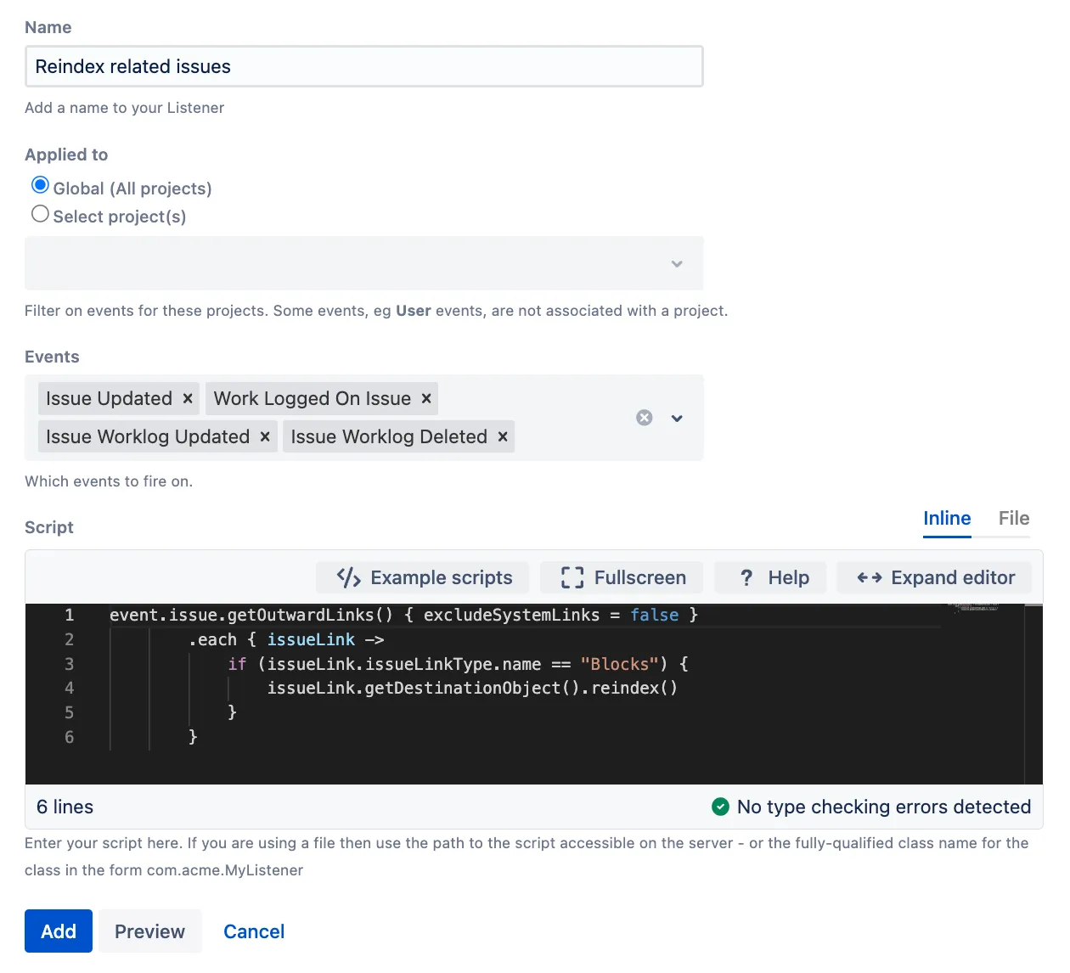
Task: Click the false keyword on line 1
Action: tap(654, 615)
